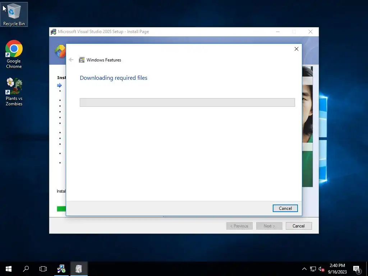Image resolution: width=368 pixels, height=276 pixels.
Task: Open Task View on the taskbar
Action: (x=43, y=269)
